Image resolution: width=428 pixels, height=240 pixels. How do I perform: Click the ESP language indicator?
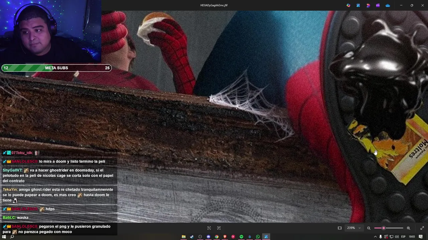tap(403, 237)
